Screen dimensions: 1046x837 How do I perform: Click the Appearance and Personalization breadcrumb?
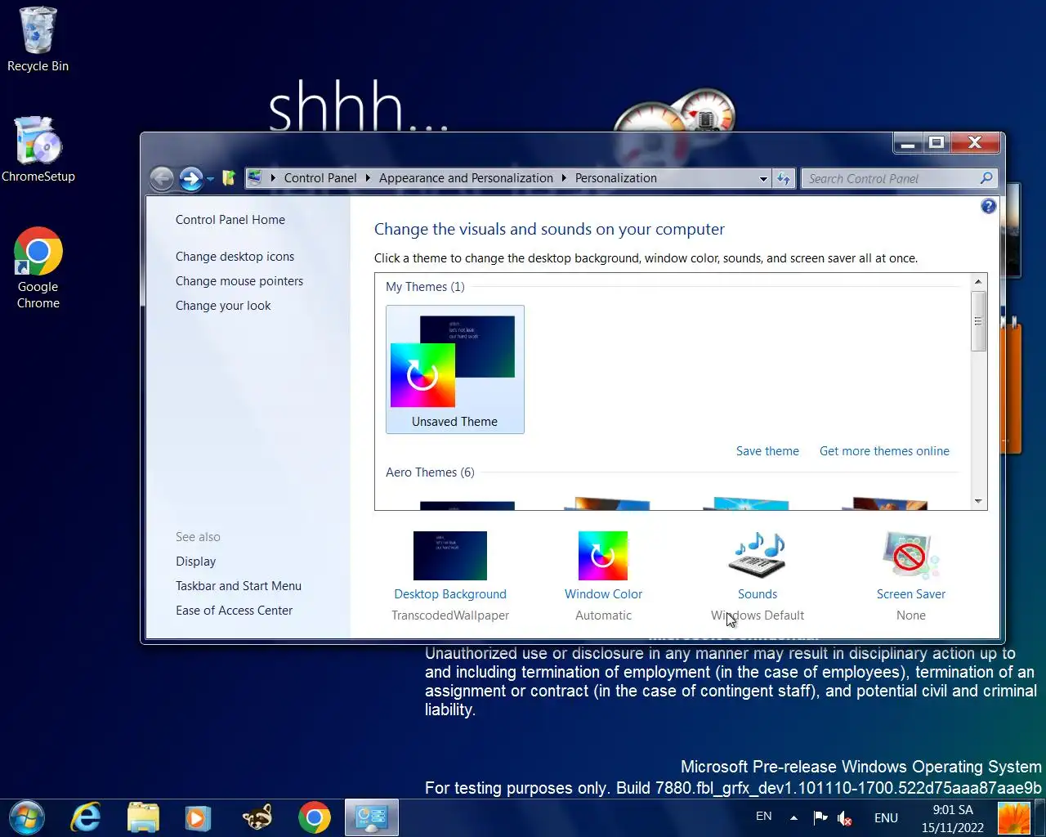tap(466, 178)
